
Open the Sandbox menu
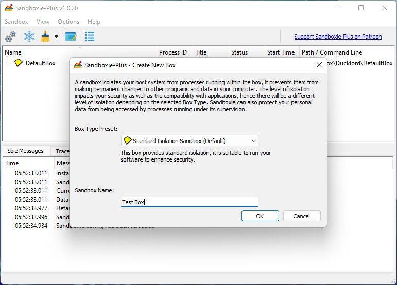pyautogui.click(x=16, y=22)
